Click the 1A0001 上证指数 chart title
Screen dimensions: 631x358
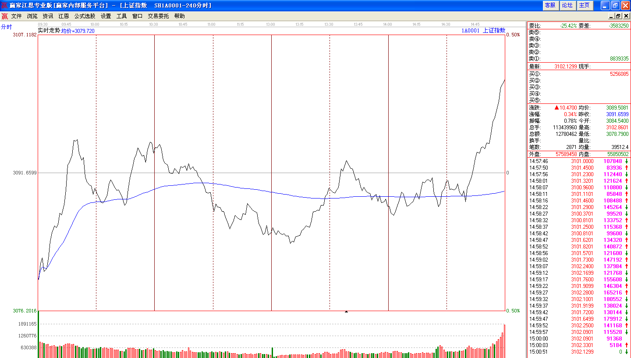[x=483, y=31]
